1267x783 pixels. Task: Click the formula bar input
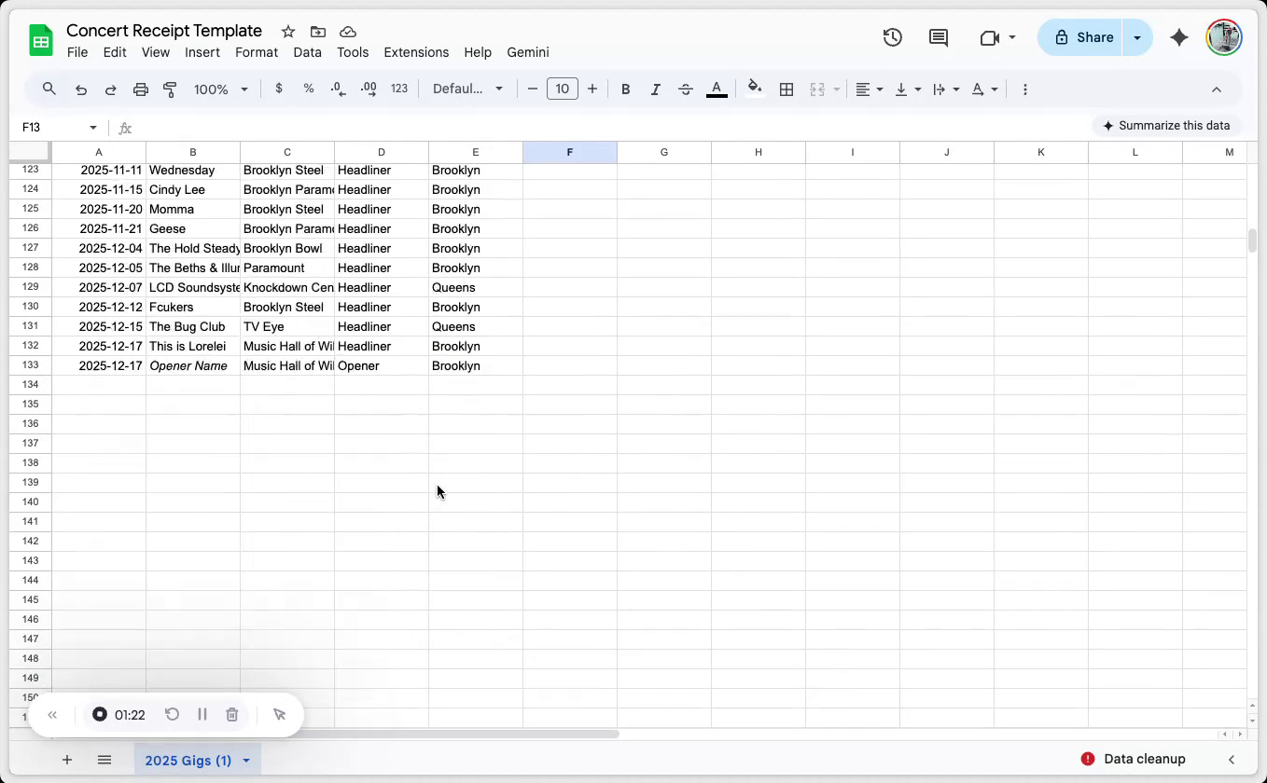tap(611, 128)
